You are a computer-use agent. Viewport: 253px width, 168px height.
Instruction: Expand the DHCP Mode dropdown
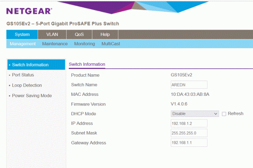point(195,114)
